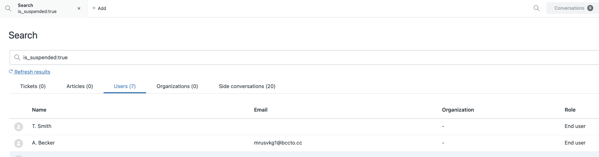Screen dimensions: 599x157
Task: Switch to the Articles (0) tab
Action: (x=80, y=86)
